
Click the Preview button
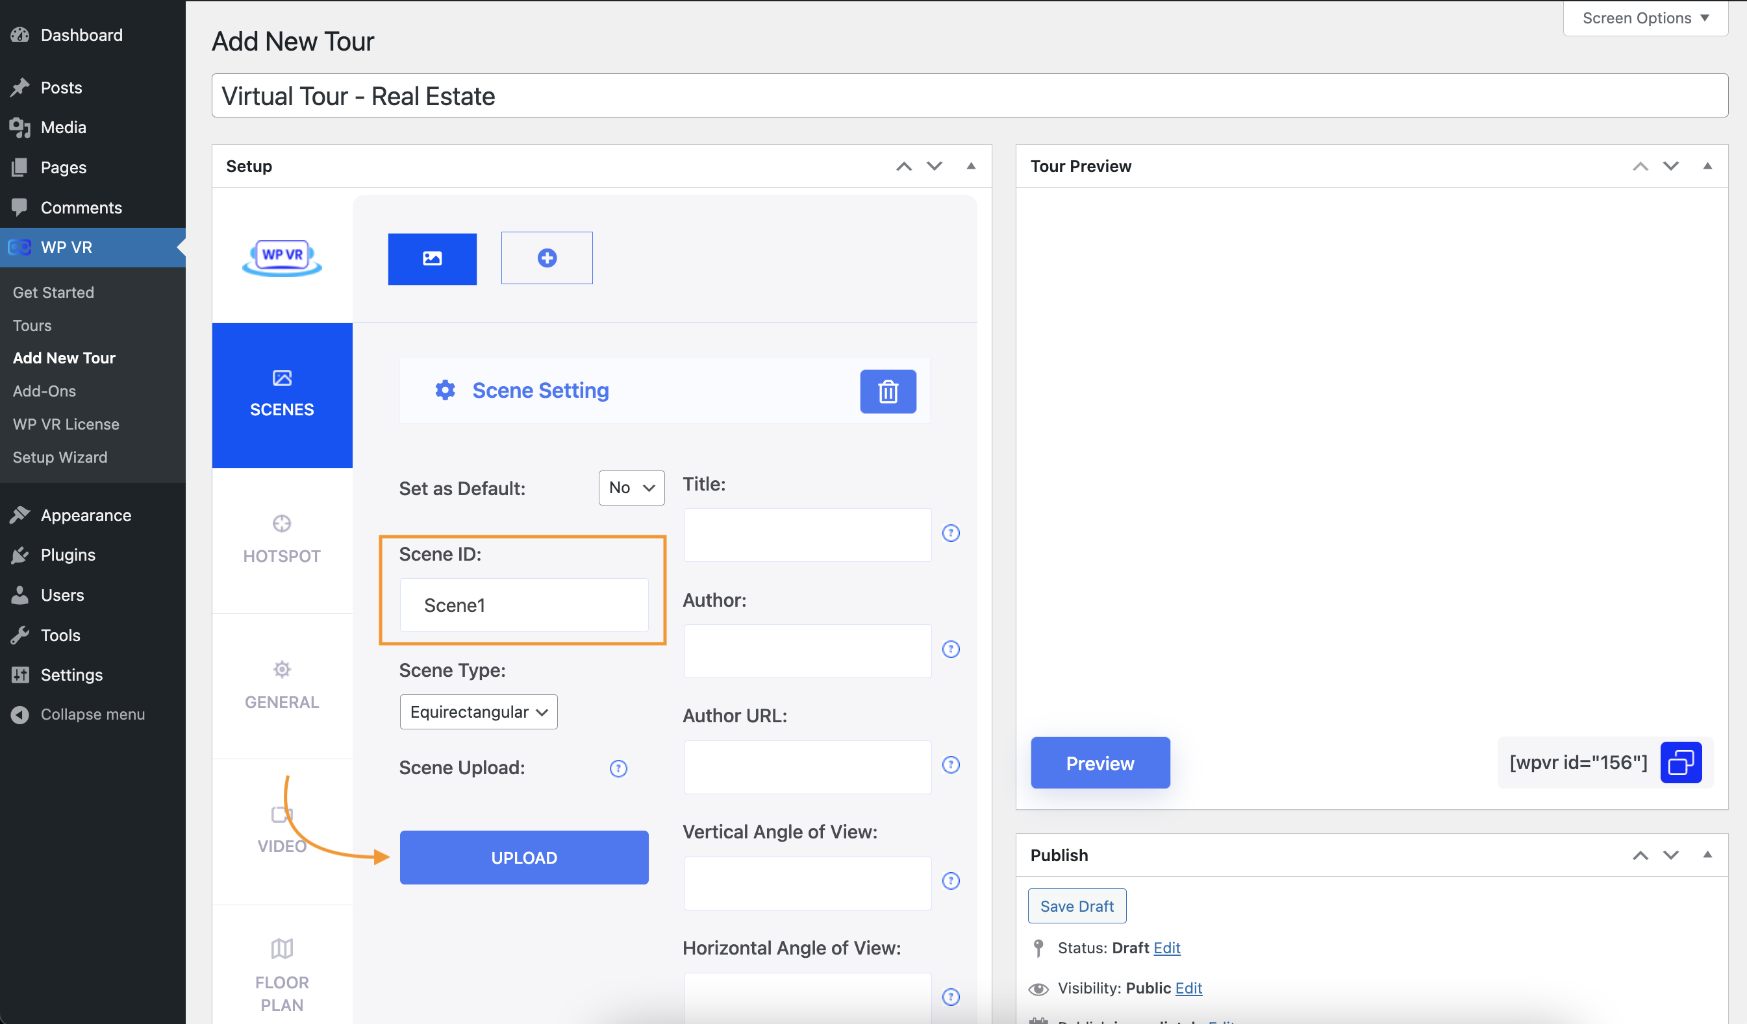pyautogui.click(x=1100, y=762)
